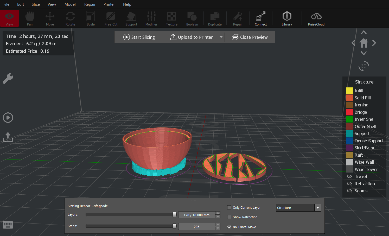Click the Duplicate tool icon
The height and width of the screenshot is (236, 389).
215,18
